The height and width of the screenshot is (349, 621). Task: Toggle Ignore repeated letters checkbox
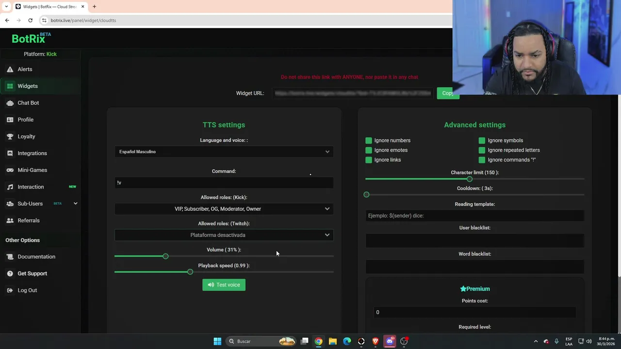(482, 150)
